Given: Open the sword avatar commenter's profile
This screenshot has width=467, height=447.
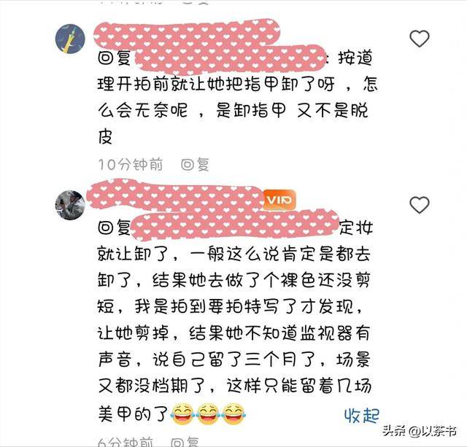Looking at the screenshot, I should 70,39.
